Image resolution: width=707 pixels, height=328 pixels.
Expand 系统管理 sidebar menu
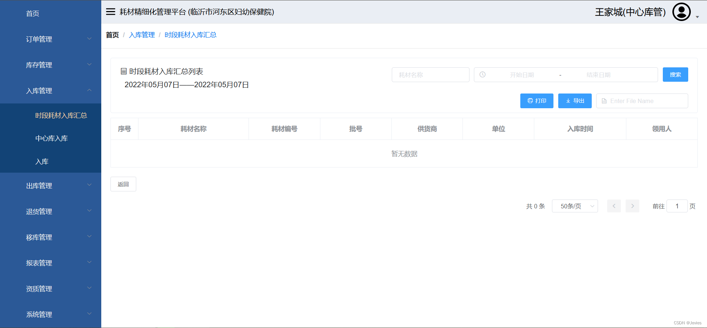tap(50, 314)
